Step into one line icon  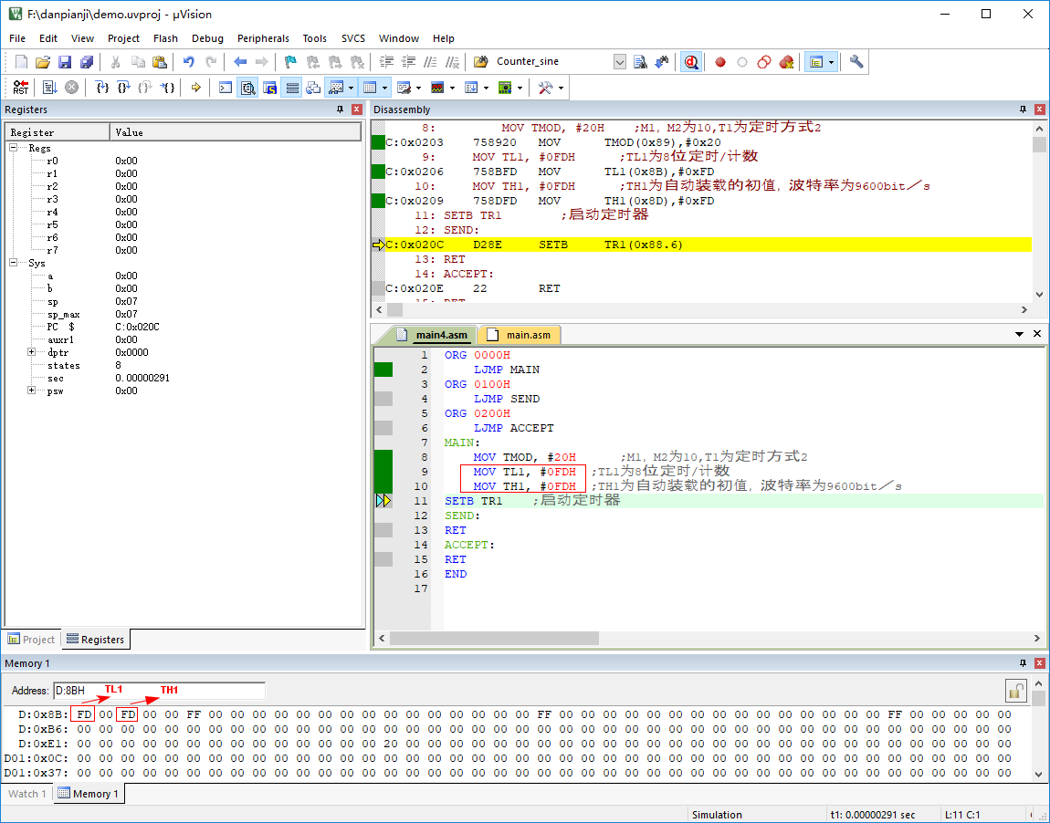(101, 88)
